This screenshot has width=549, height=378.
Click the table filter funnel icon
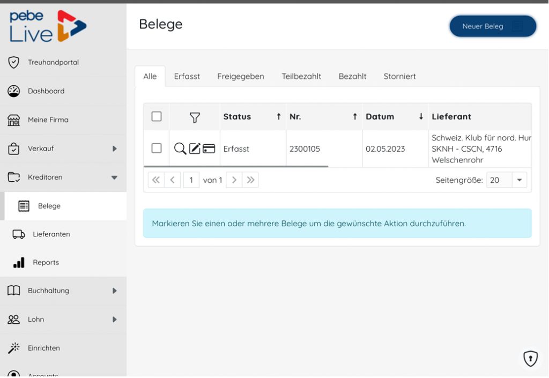tap(195, 117)
